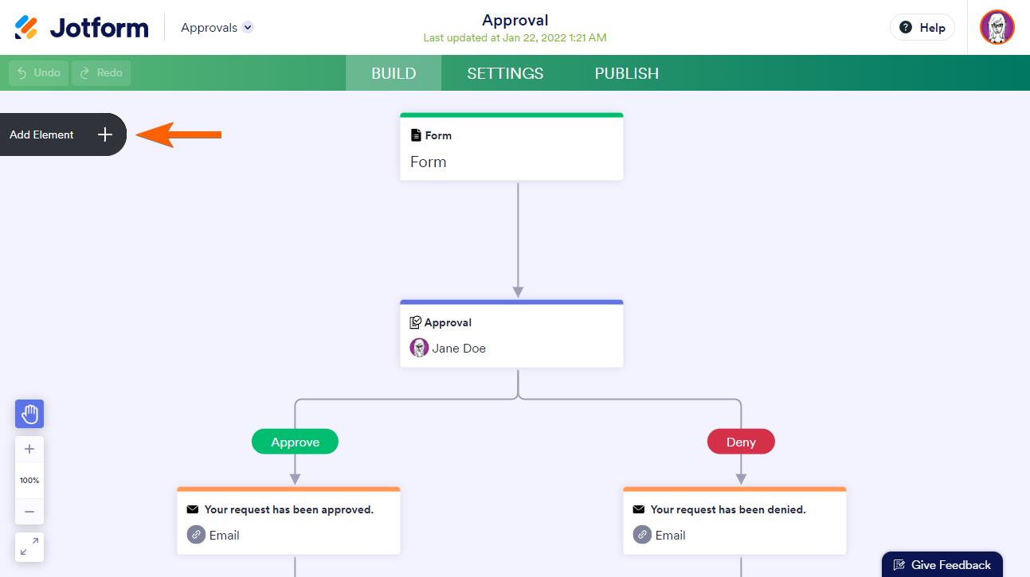
Task: Click the green Approve outcome label
Action: coord(295,442)
